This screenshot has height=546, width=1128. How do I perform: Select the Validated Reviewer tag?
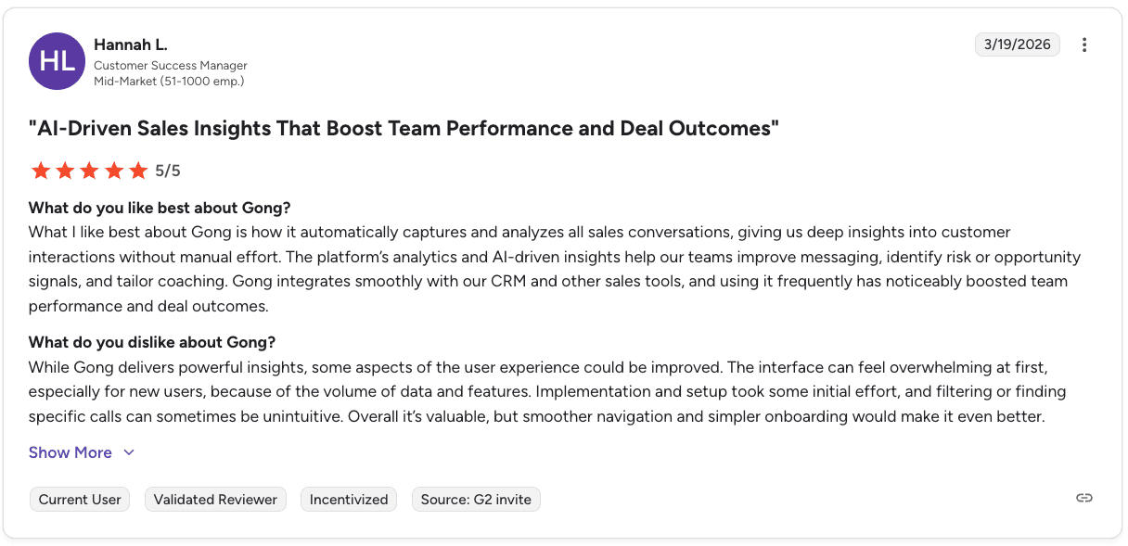pyautogui.click(x=215, y=500)
